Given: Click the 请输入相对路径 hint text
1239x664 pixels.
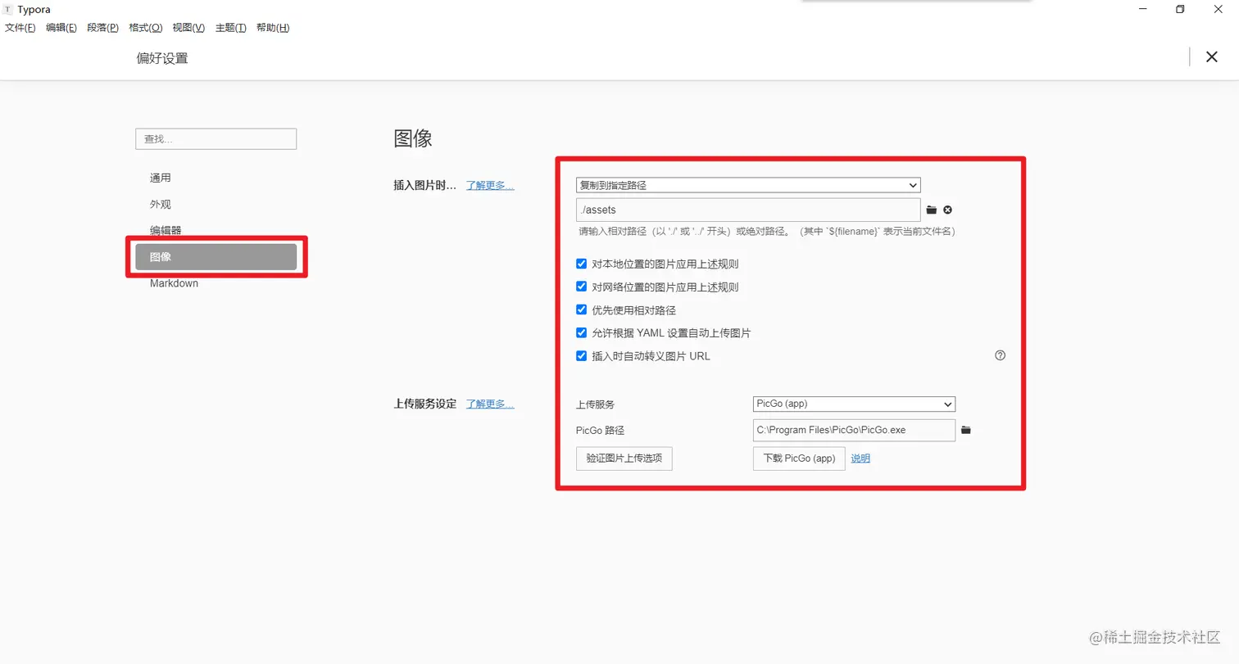Looking at the screenshot, I should click(x=767, y=232).
